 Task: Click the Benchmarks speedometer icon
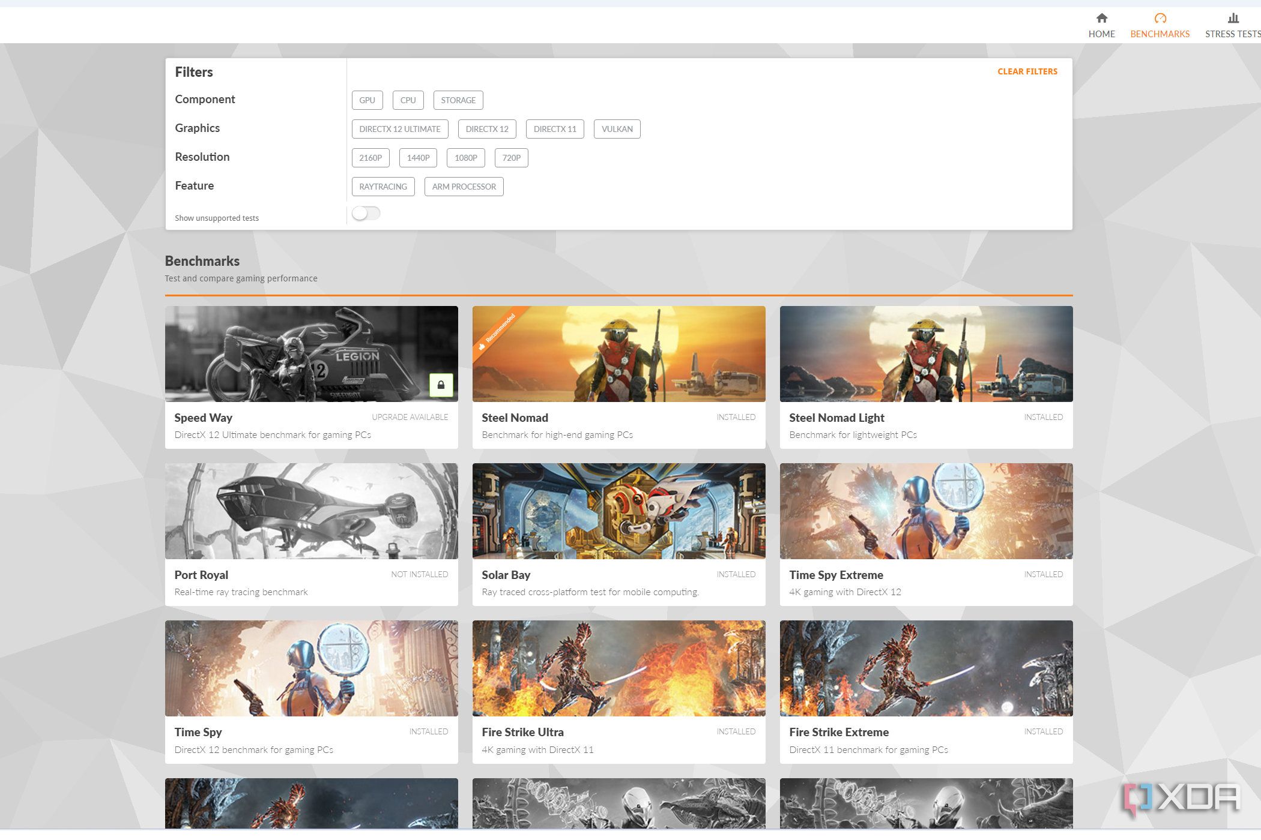(x=1160, y=18)
